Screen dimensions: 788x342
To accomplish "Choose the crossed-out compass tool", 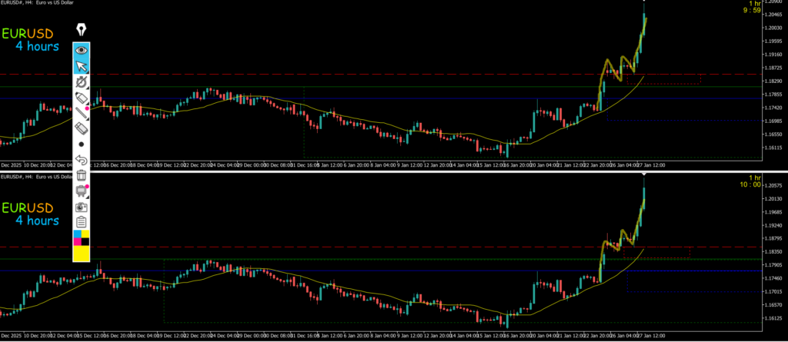I will click(x=82, y=82).
